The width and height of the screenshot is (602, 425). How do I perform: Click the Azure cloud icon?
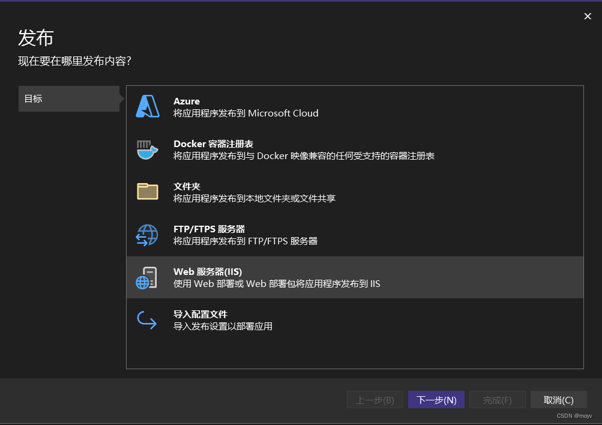(x=148, y=106)
